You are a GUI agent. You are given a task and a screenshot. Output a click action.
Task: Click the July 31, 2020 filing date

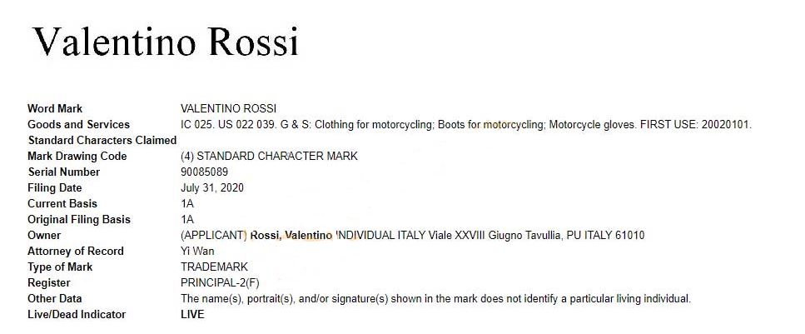tap(212, 187)
